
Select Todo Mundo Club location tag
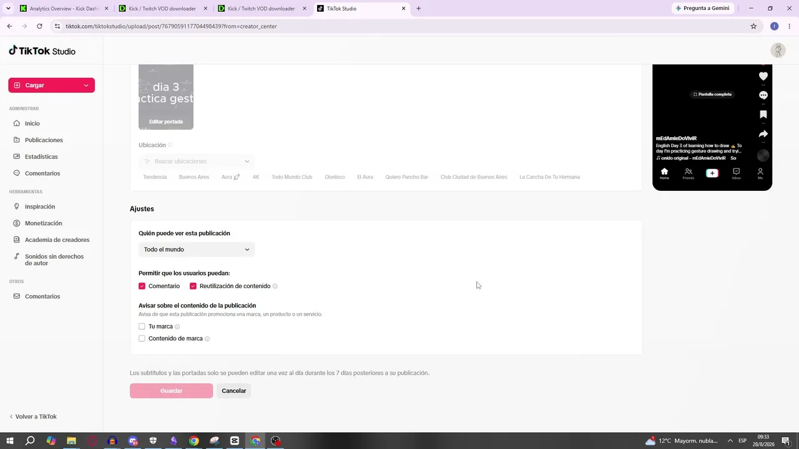292,177
